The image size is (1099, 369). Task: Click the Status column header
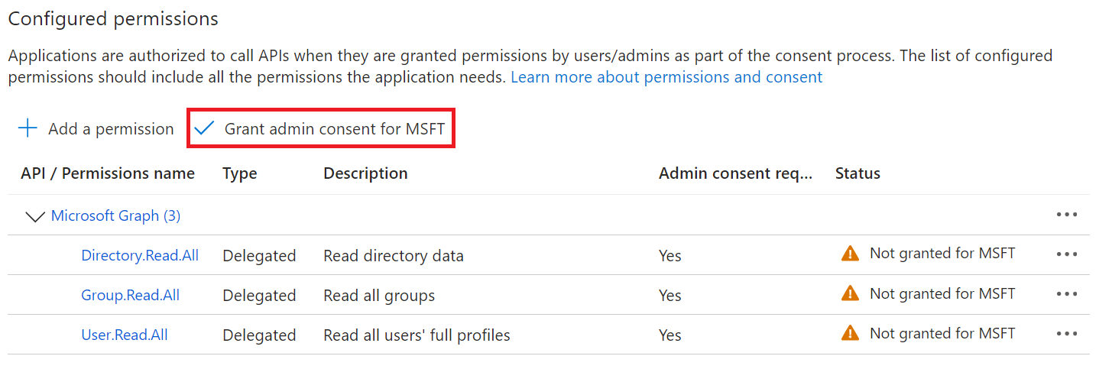pyautogui.click(x=857, y=173)
